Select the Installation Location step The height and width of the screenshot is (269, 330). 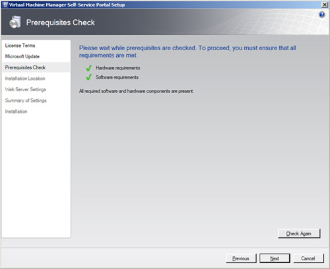coord(25,79)
